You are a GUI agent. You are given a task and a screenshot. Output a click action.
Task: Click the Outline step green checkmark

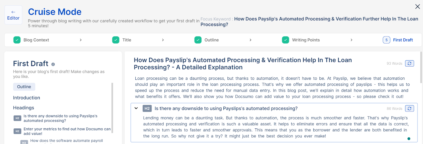pyautogui.click(x=198, y=40)
